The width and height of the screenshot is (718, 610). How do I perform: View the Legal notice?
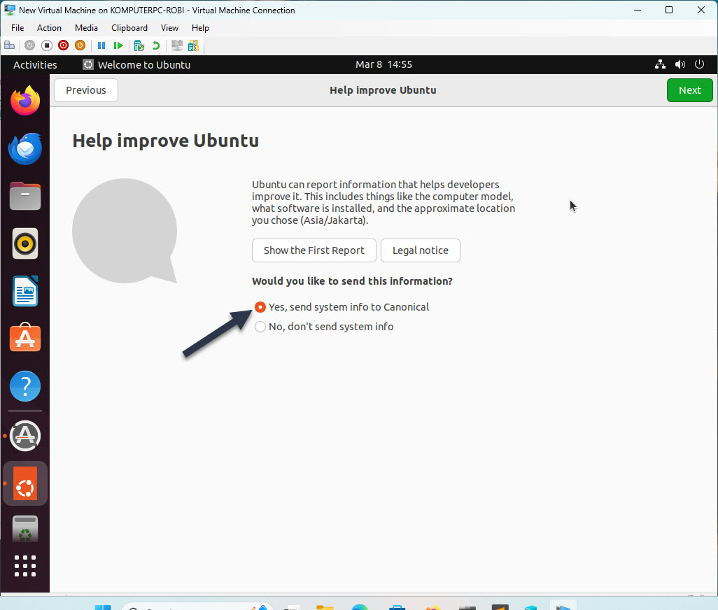pyautogui.click(x=420, y=250)
